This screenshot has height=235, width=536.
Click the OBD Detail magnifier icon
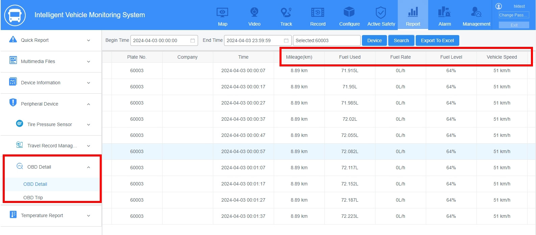pyautogui.click(x=20, y=166)
